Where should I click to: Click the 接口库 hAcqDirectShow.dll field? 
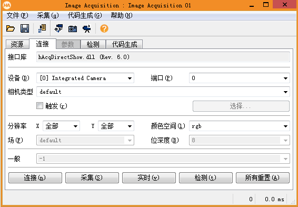[x=163, y=57]
